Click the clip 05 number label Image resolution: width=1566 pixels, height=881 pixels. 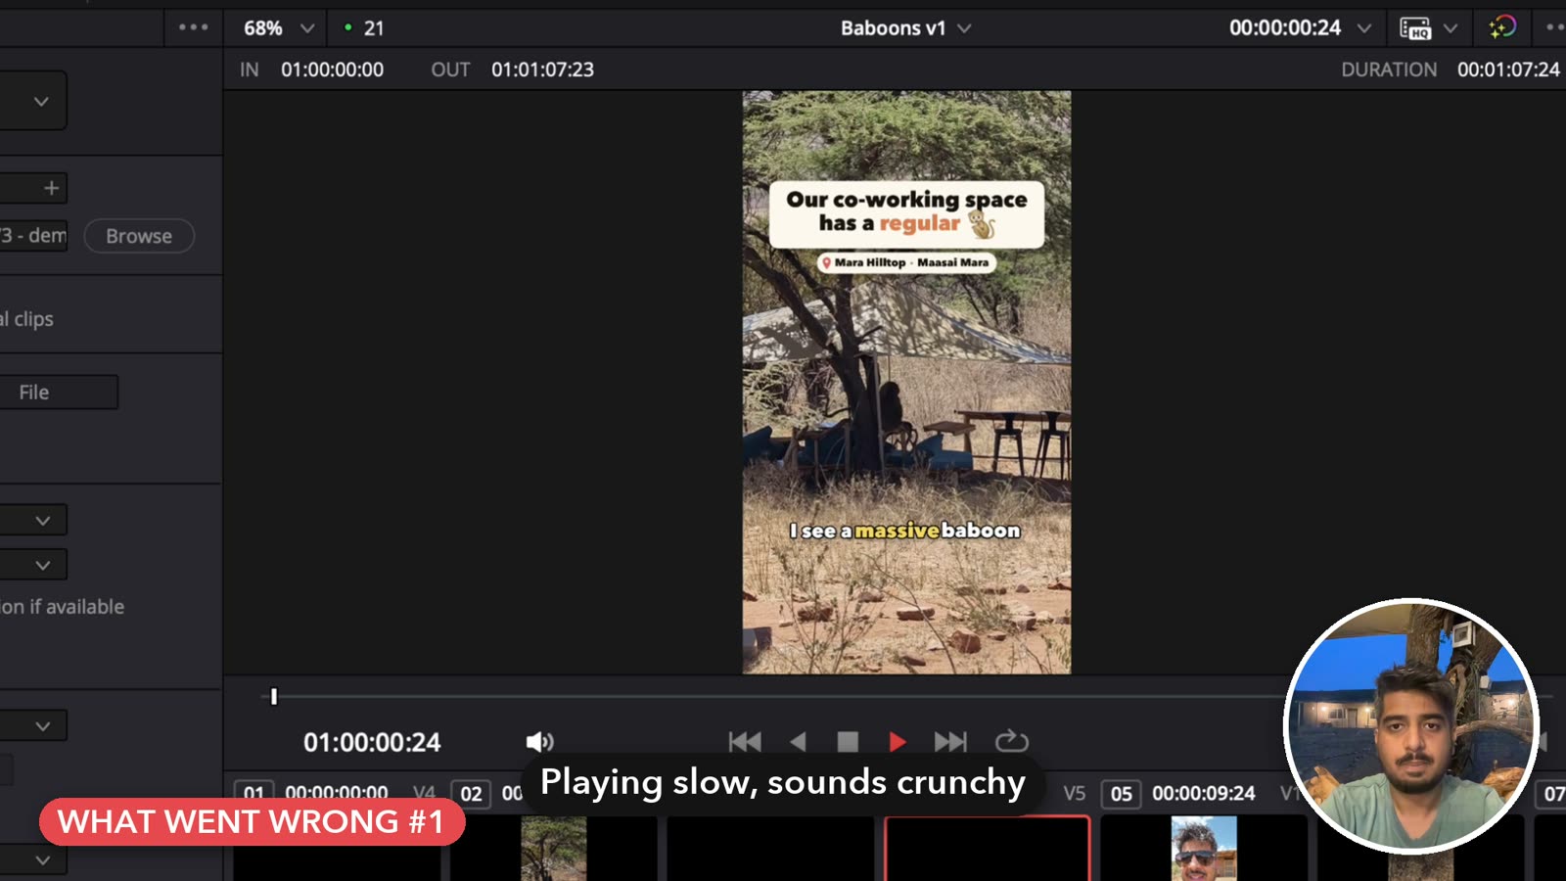point(1121,794)
